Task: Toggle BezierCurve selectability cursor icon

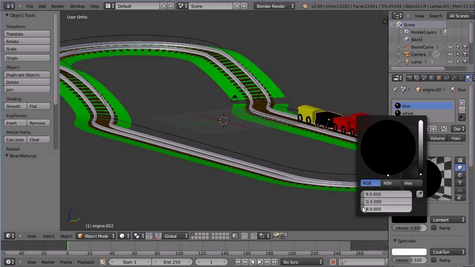Action: [458, 47]
